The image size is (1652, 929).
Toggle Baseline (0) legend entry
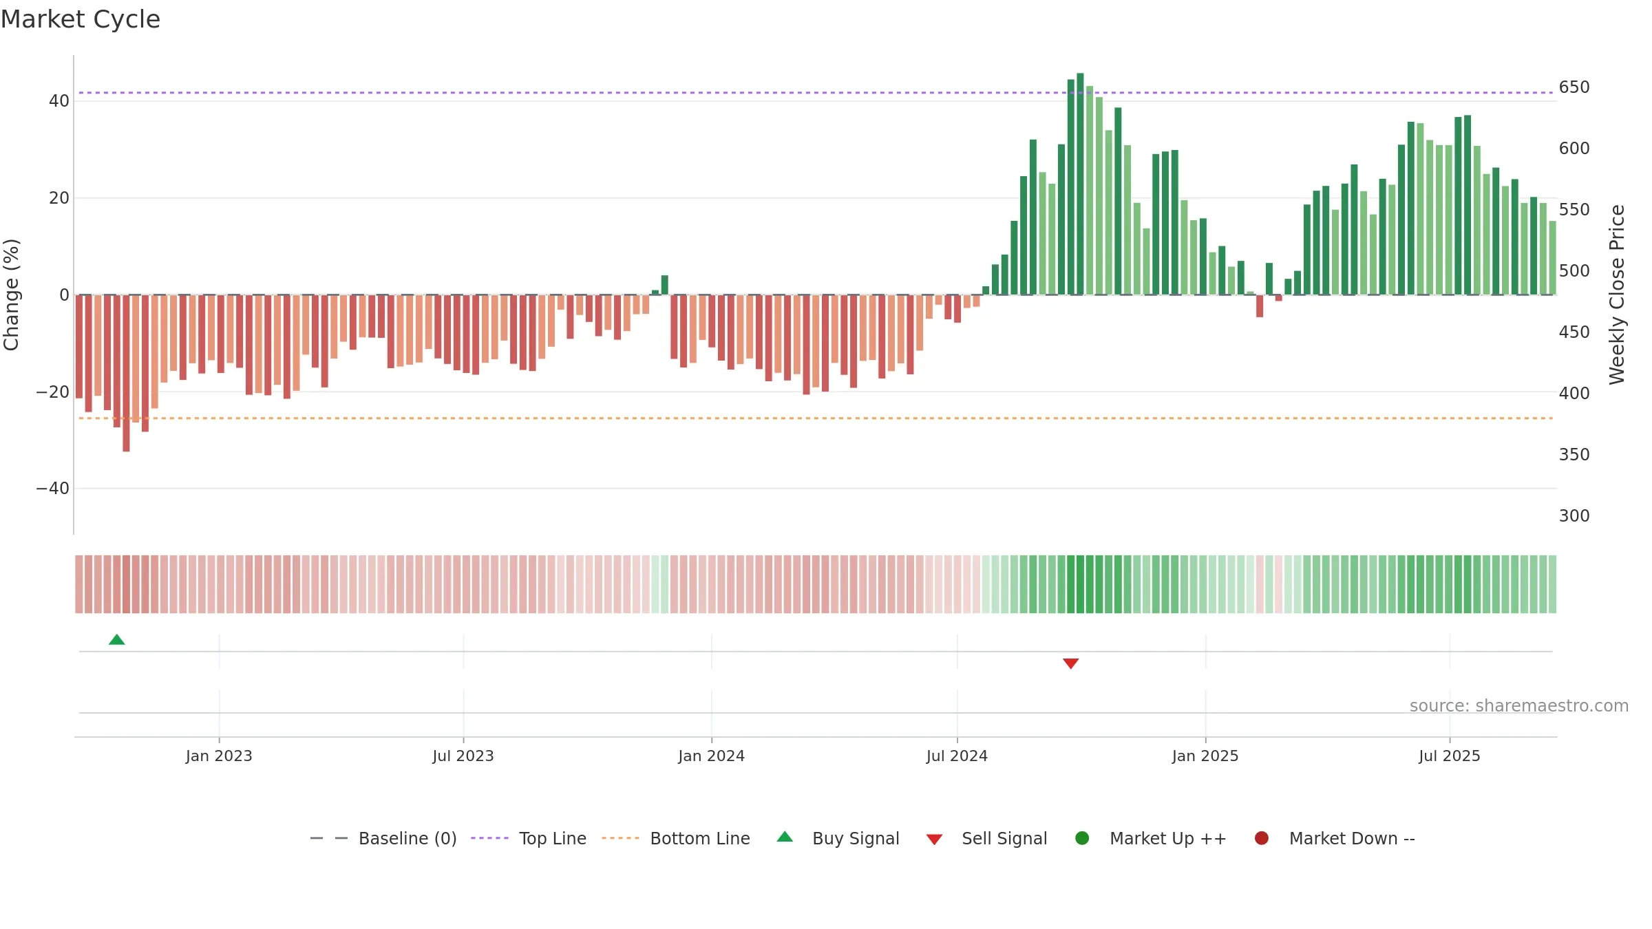383,838
